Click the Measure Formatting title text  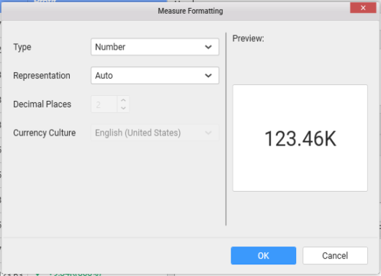pyautogui.click(x=190, y=11)
